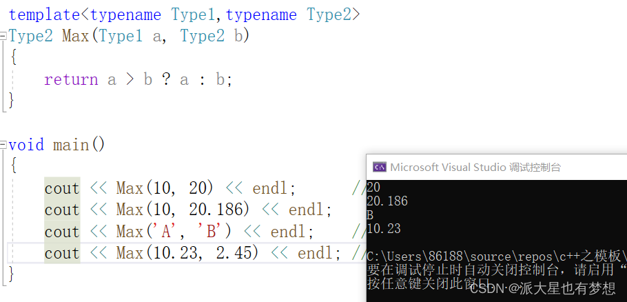Click the Max('A', 'B') cout line
The image size is (627, 302).
point(178,232)
